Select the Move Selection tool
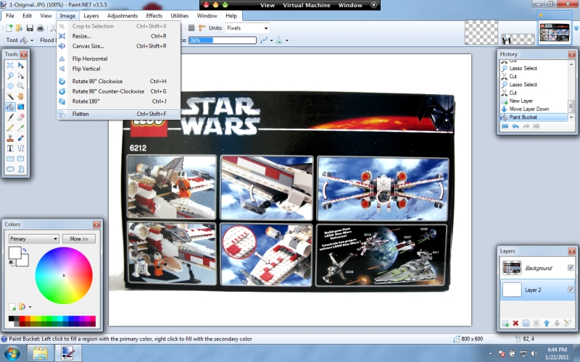 21,76
